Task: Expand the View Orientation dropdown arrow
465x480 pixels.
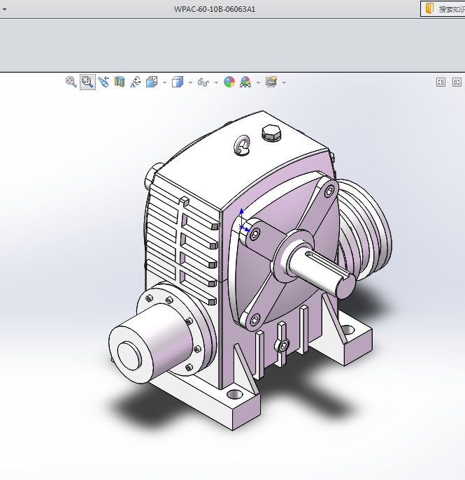Action: point(164,82)
